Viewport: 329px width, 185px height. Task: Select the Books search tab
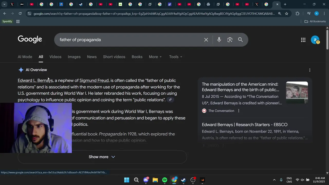137,57
